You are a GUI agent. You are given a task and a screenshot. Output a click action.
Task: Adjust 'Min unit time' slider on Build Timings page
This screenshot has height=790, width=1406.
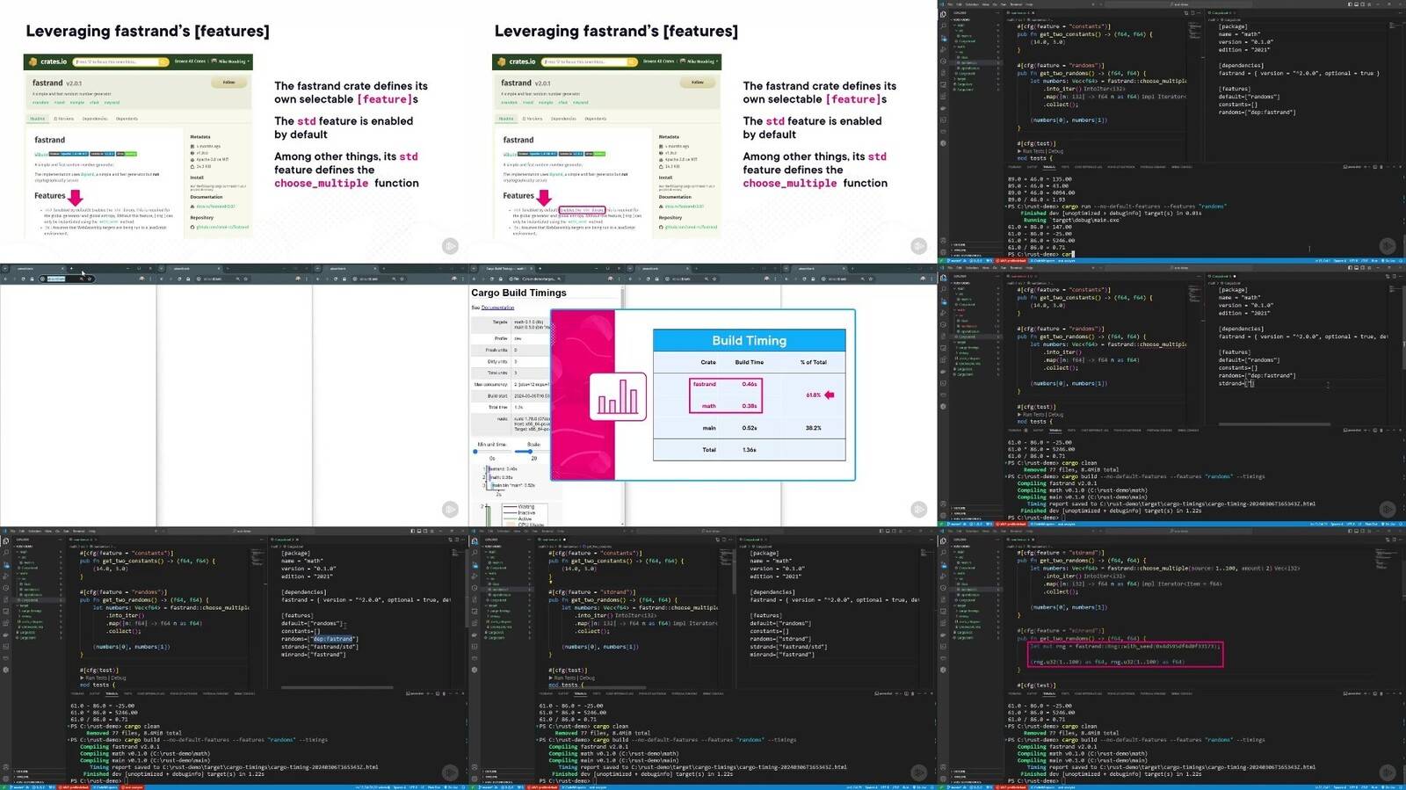click(490, 452)
